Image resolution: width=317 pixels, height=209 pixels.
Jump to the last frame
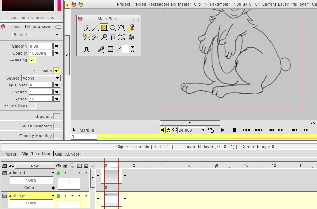coord(258,130)
